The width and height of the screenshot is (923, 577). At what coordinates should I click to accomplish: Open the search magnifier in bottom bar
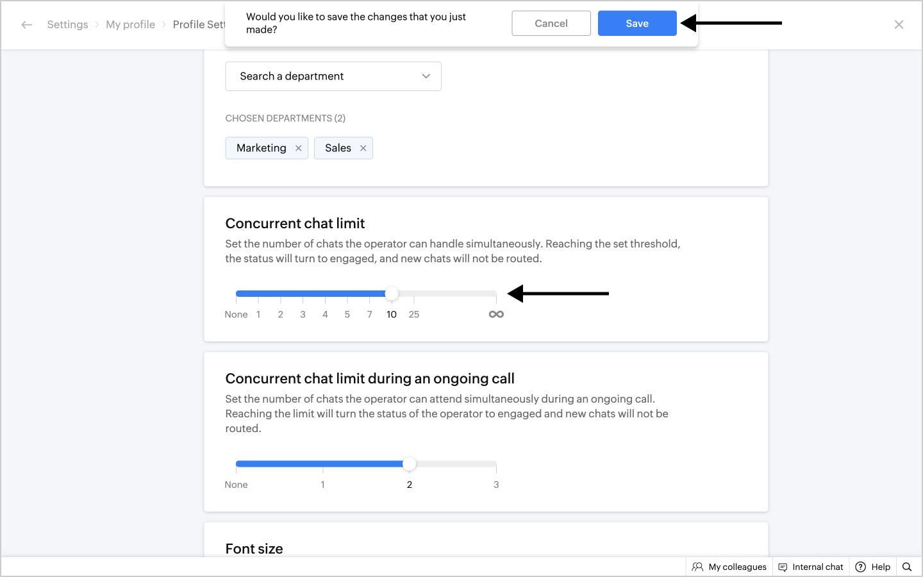(907, 567)
